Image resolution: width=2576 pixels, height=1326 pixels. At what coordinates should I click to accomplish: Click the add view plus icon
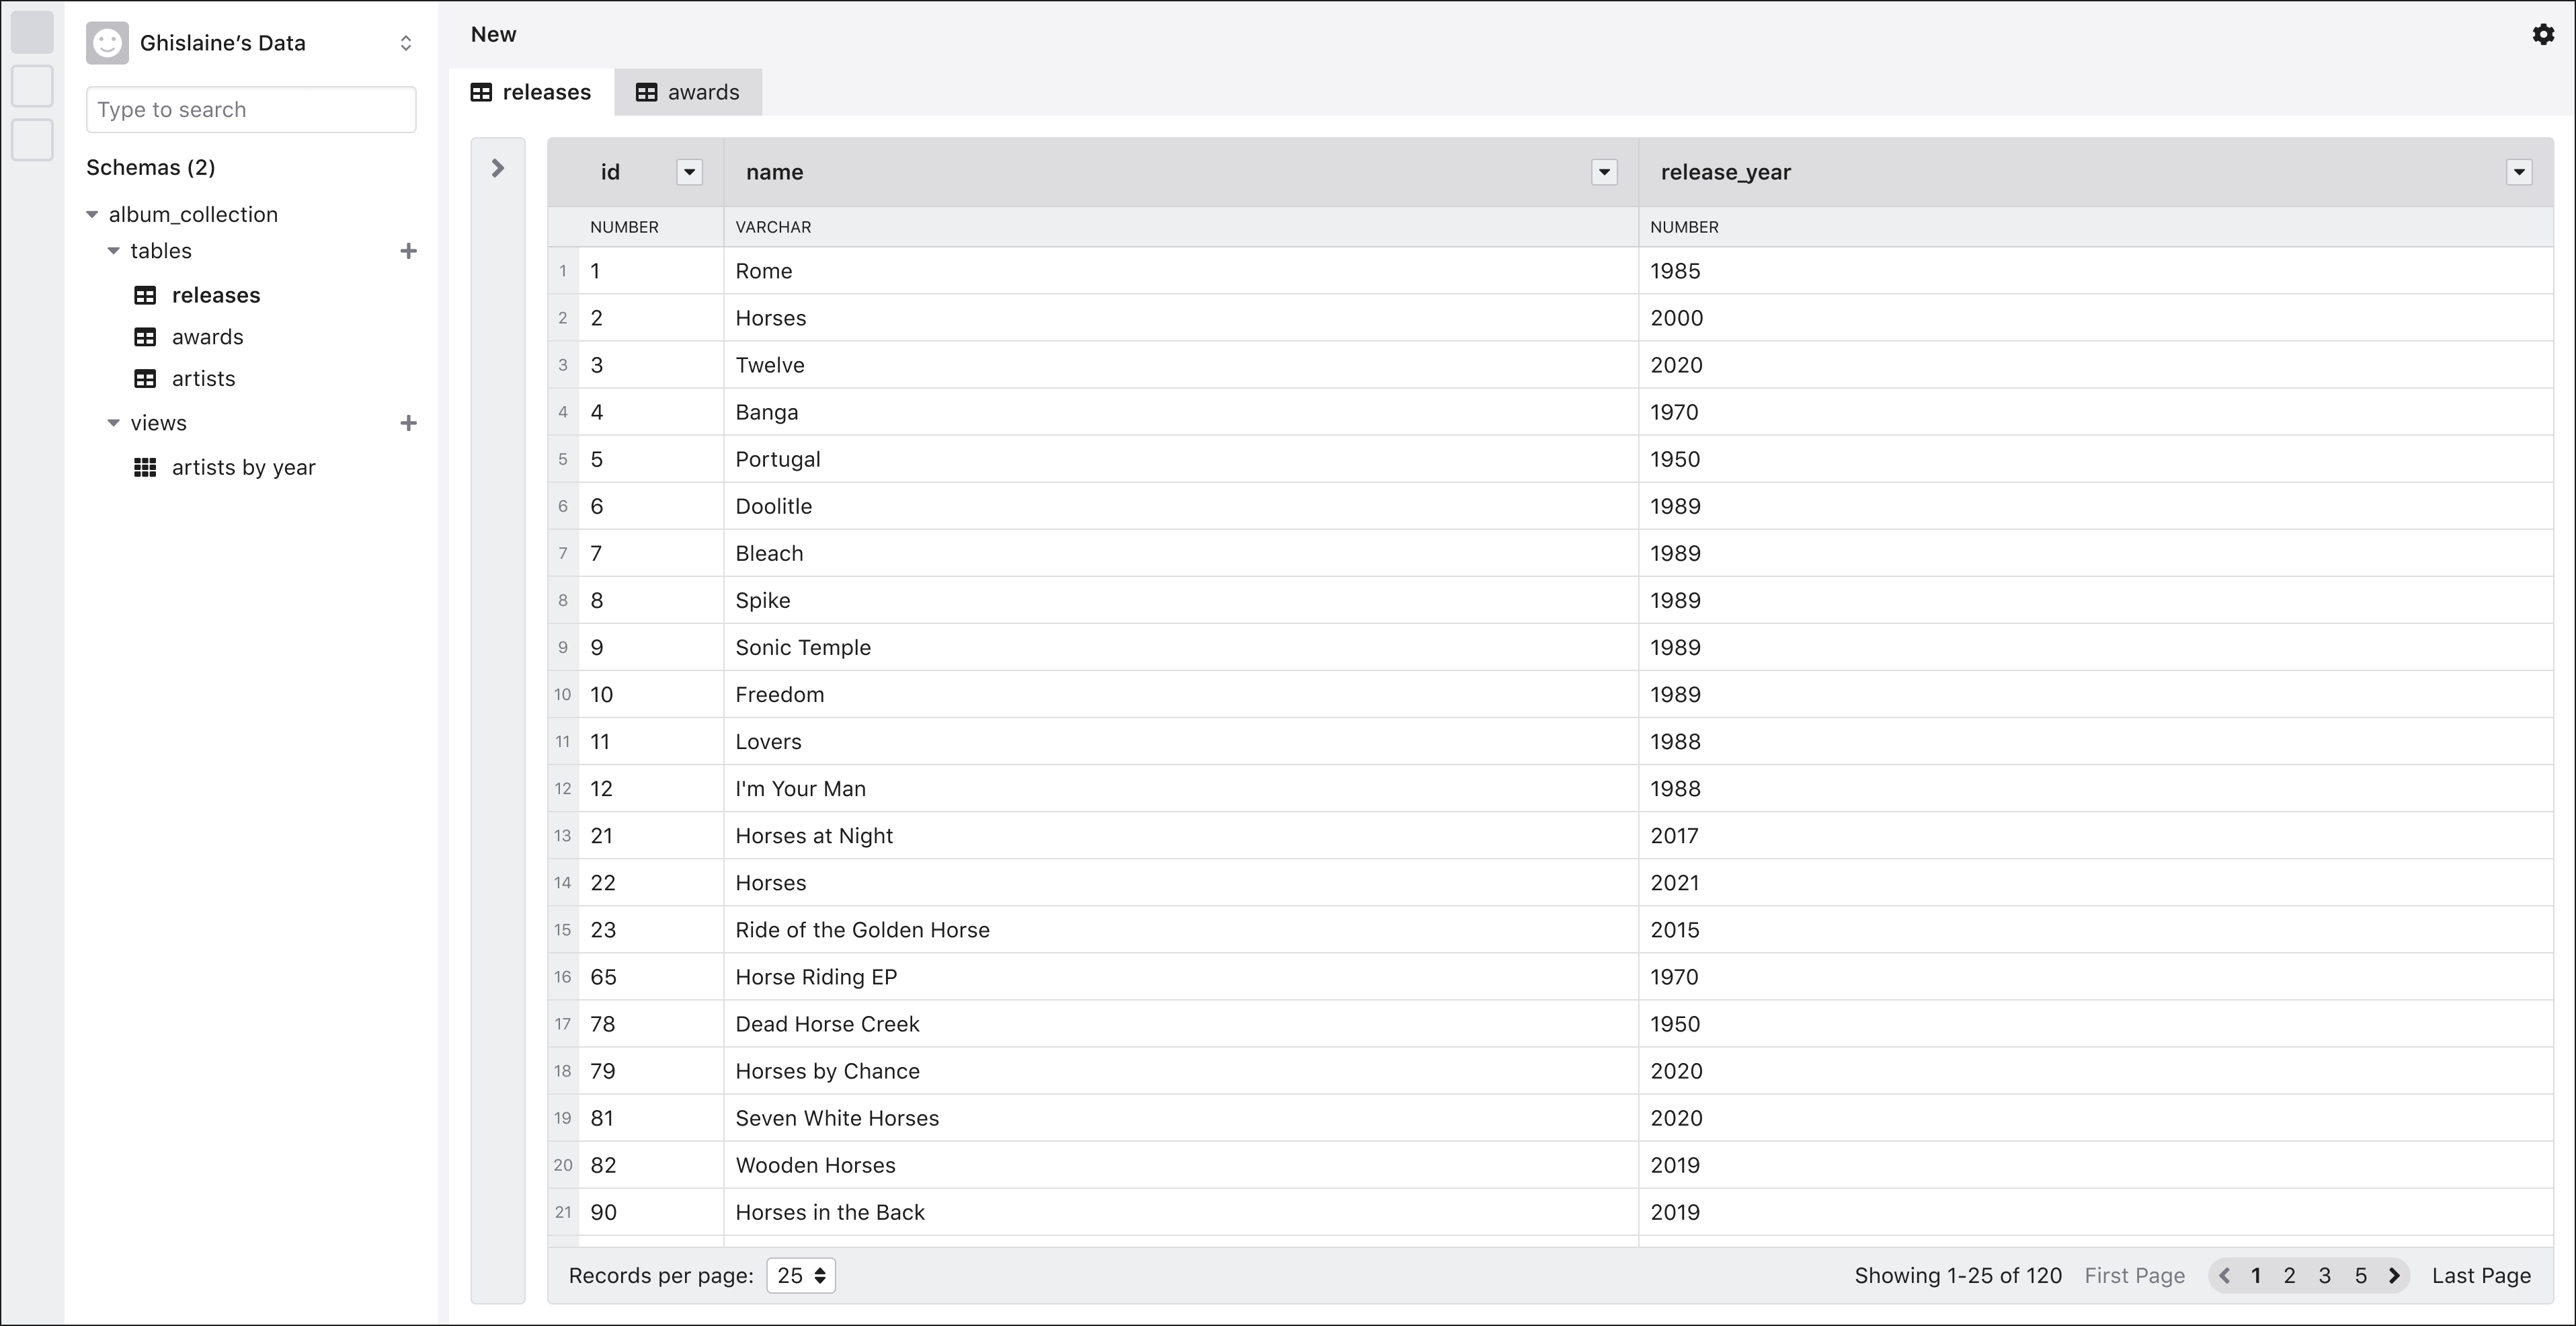click(408, 423)
